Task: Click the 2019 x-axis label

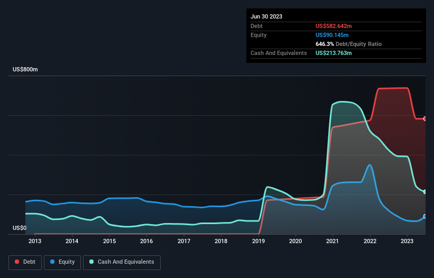Action: tap(258, 241)
